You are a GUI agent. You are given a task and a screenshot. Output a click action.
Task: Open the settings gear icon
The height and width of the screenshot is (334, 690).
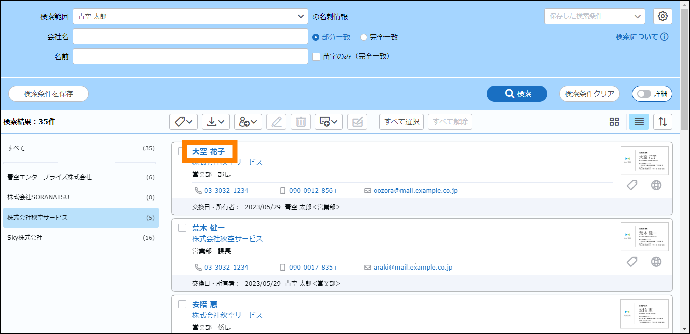coord(663,16)
